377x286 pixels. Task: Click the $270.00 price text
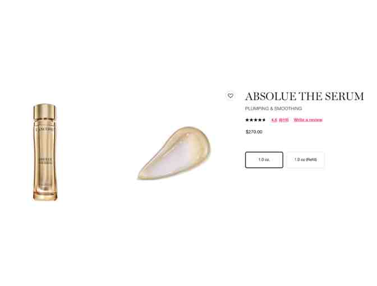(254, 132)
